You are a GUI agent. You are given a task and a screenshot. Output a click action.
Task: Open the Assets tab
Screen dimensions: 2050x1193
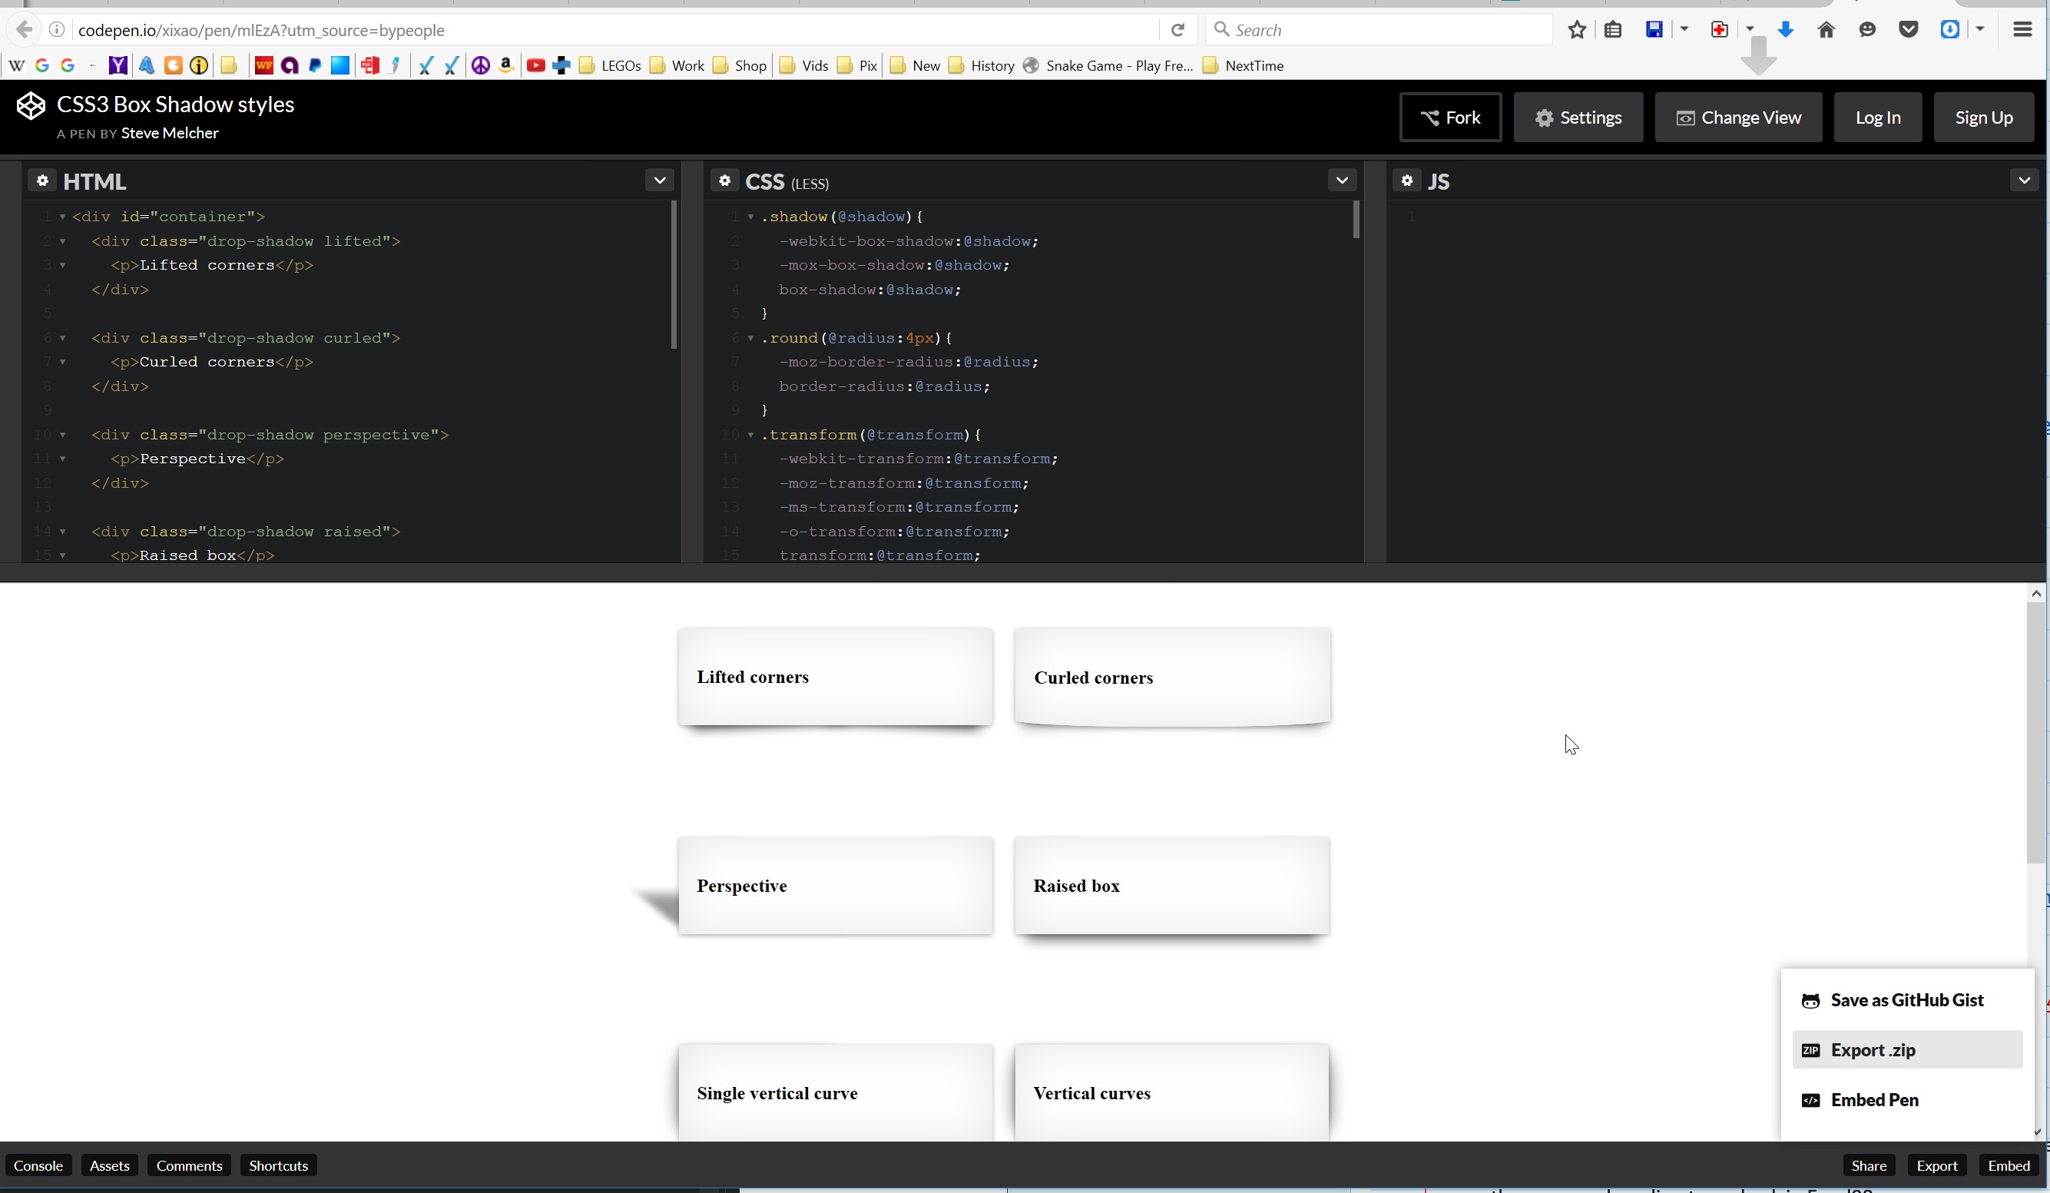[x=109, y=1165]
